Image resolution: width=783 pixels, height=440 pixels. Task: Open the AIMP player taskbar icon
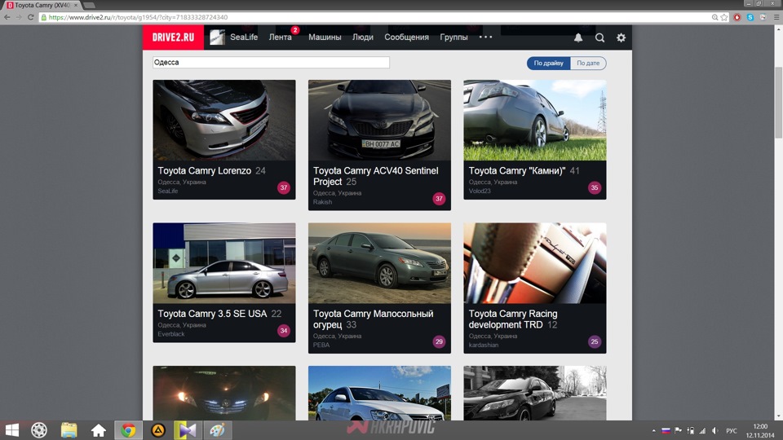tap(158, 430)
